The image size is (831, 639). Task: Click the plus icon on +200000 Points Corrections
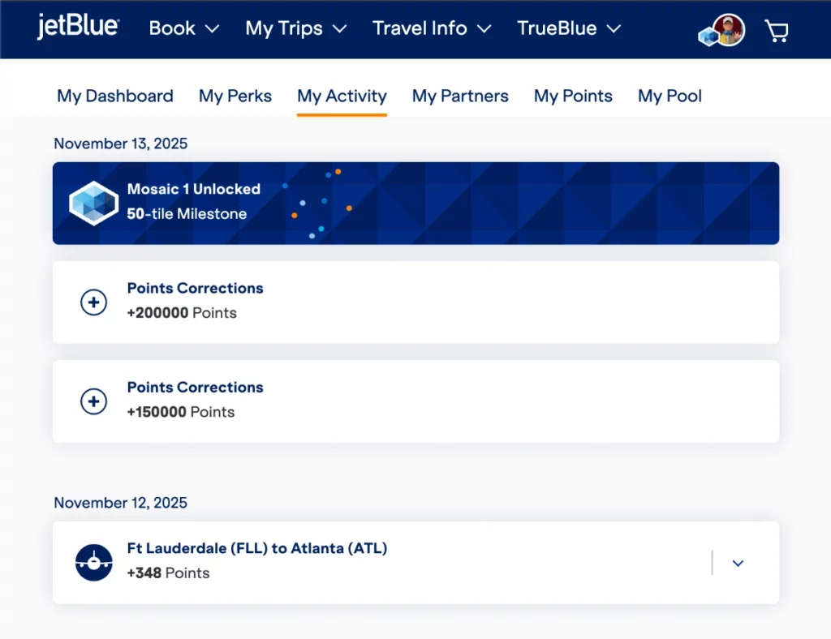(x=93, y=302)
